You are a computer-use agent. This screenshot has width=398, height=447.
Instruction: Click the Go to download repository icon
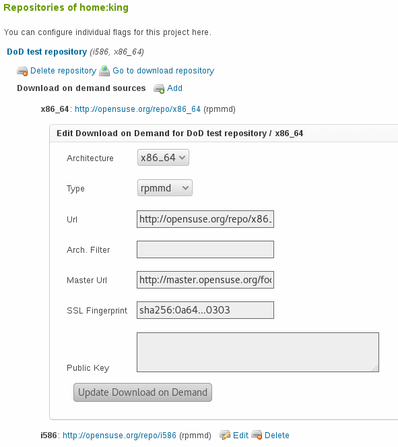point(104,71)
